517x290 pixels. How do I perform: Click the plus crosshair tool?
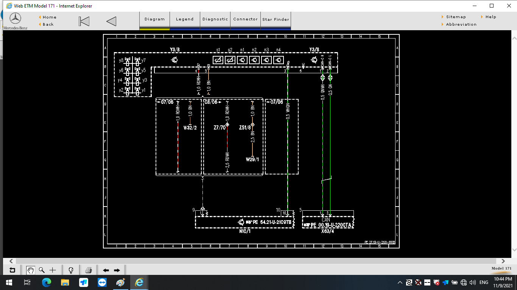click(x=53, y=270)
